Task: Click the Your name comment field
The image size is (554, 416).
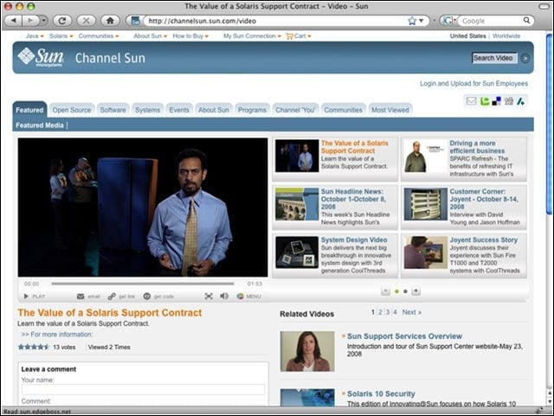Action: [x=143, y=389]
